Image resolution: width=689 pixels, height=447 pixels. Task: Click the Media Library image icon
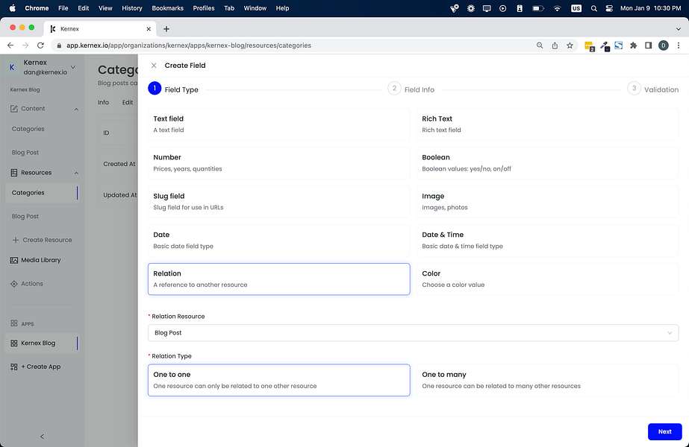(x=14, y=260)
